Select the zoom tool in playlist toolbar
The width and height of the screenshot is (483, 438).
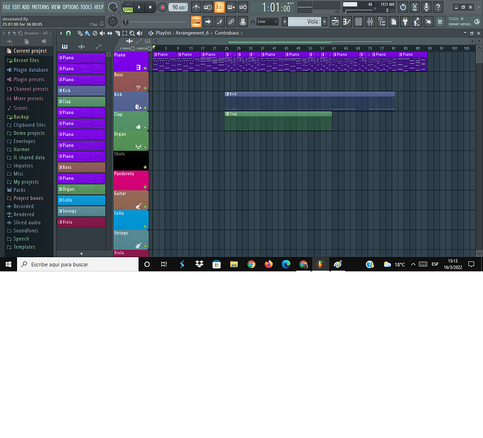tap(132, 33)
